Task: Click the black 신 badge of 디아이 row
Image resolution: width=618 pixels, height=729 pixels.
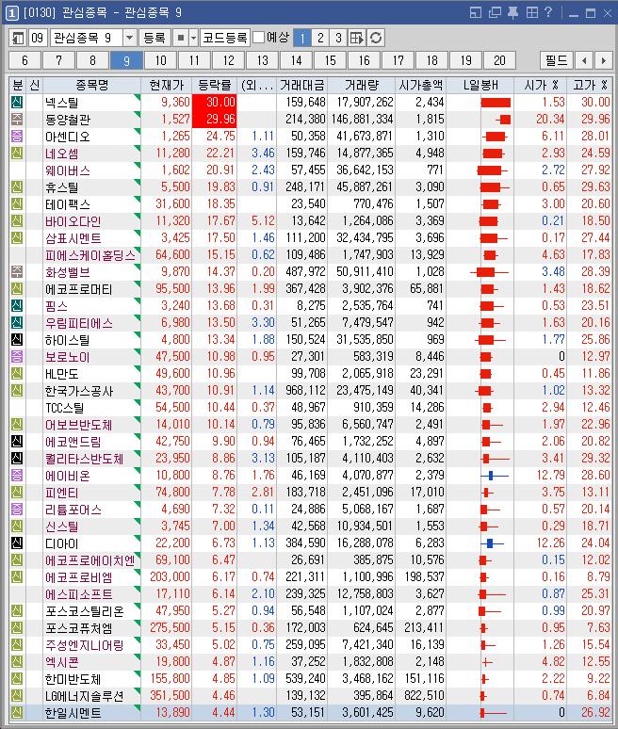Action: pyautogui.click(x=17, y=543)
